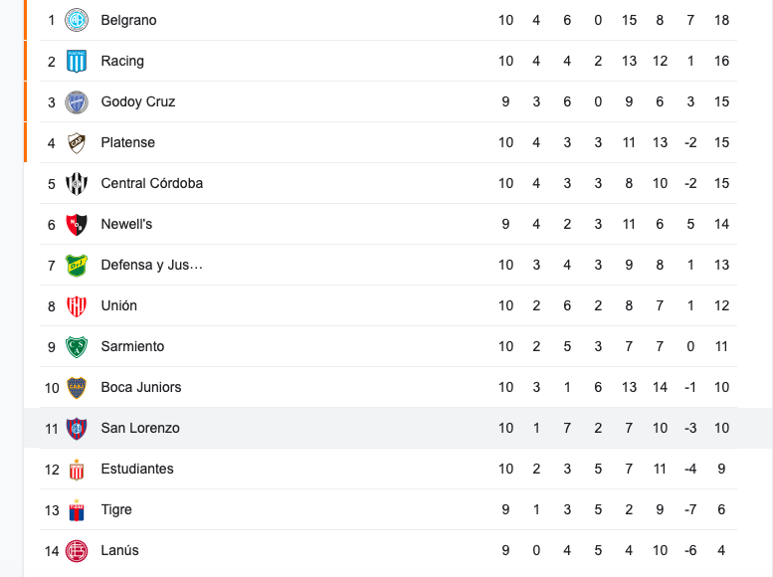Click Racing's 16 points value
The image size is (773, 577).
click(721, 61)
